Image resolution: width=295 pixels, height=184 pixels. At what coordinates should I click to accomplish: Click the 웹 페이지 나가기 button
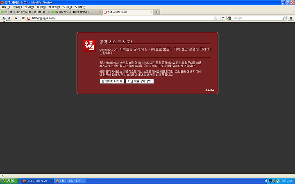(112, 81)
